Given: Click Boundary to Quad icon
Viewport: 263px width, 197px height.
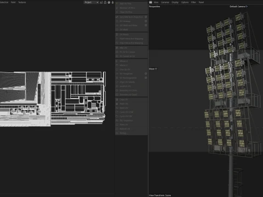Looking at the screenshot, I should [x=117, y=95].
